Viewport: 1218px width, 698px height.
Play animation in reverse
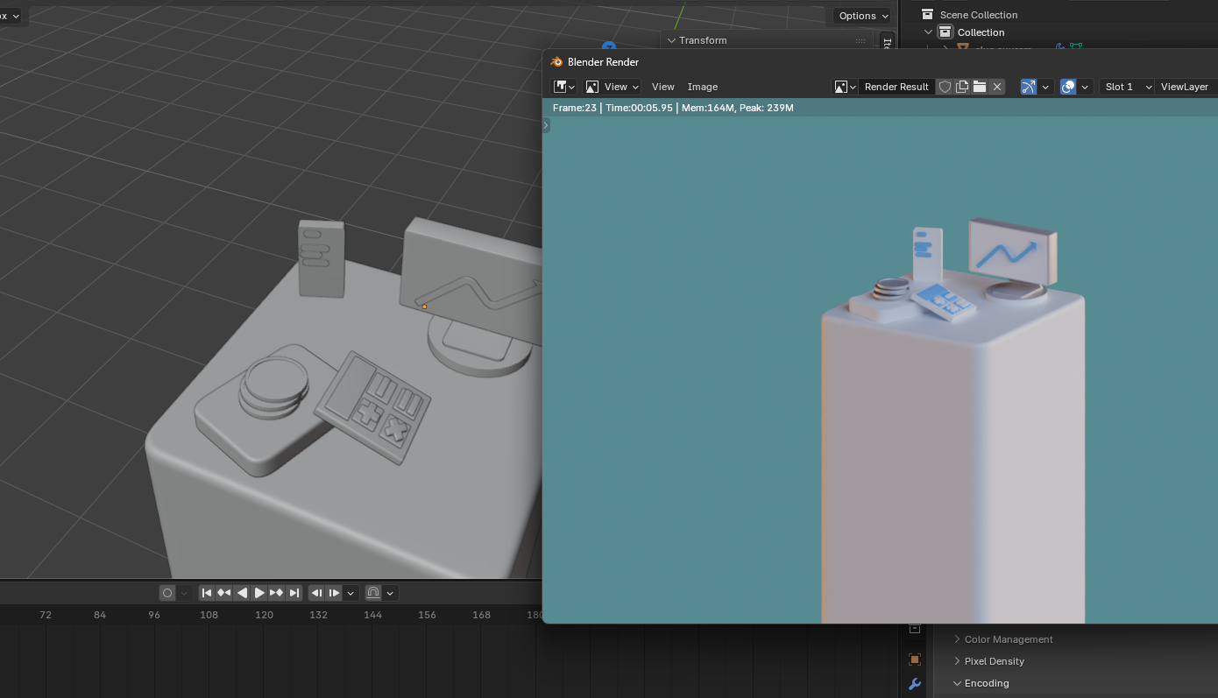(x=242, y=593)
